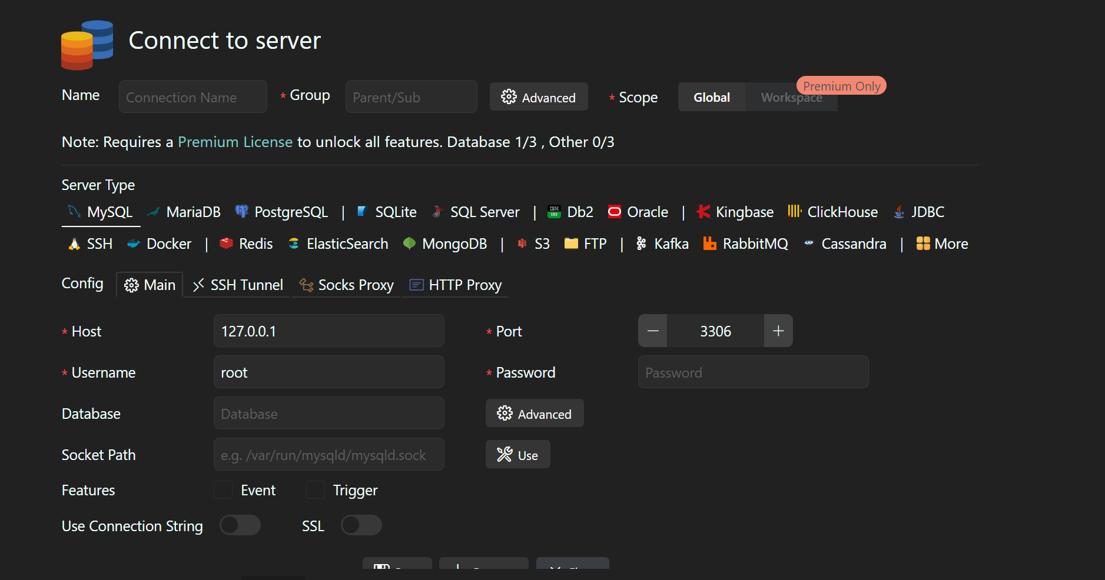Focus the Connection Name field
The width and height of the screenshot is (1105, 580).
[x=193, y=97]
